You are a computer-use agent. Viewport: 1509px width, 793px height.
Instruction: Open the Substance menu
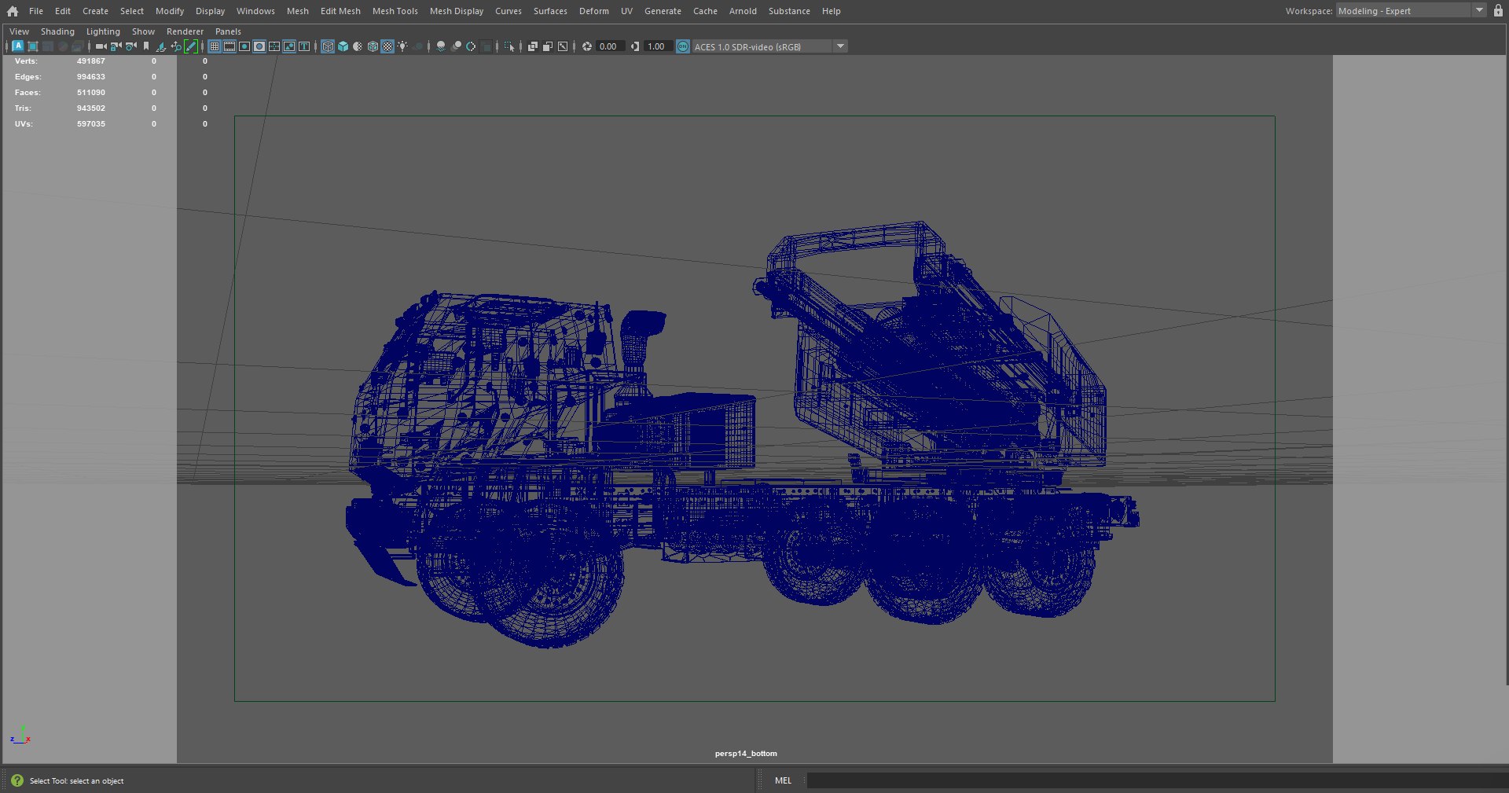coord(789,11)
